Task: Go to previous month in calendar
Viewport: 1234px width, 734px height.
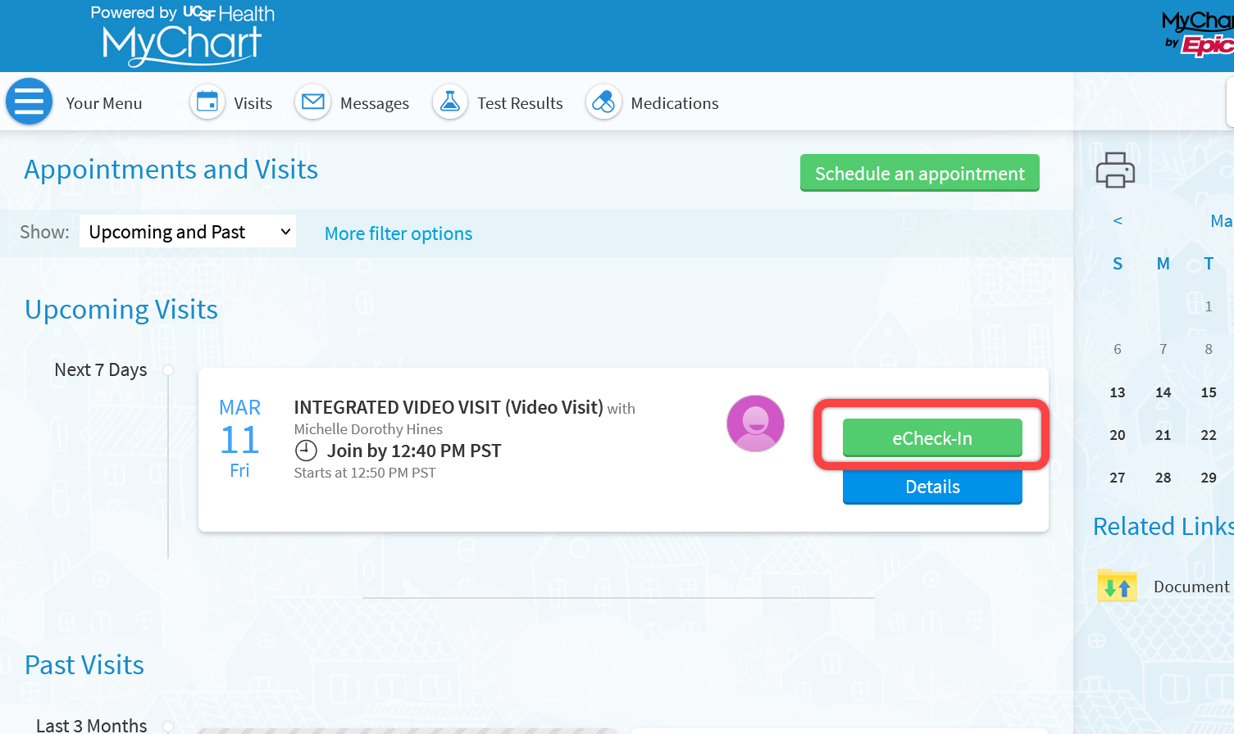Action: tap(1118, 220)
